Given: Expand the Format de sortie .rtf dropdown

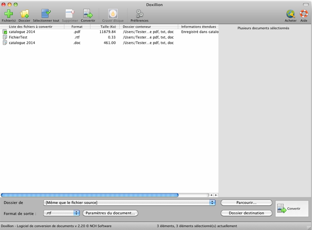Looking at the screenshot, I should click(x=76, y=213).
